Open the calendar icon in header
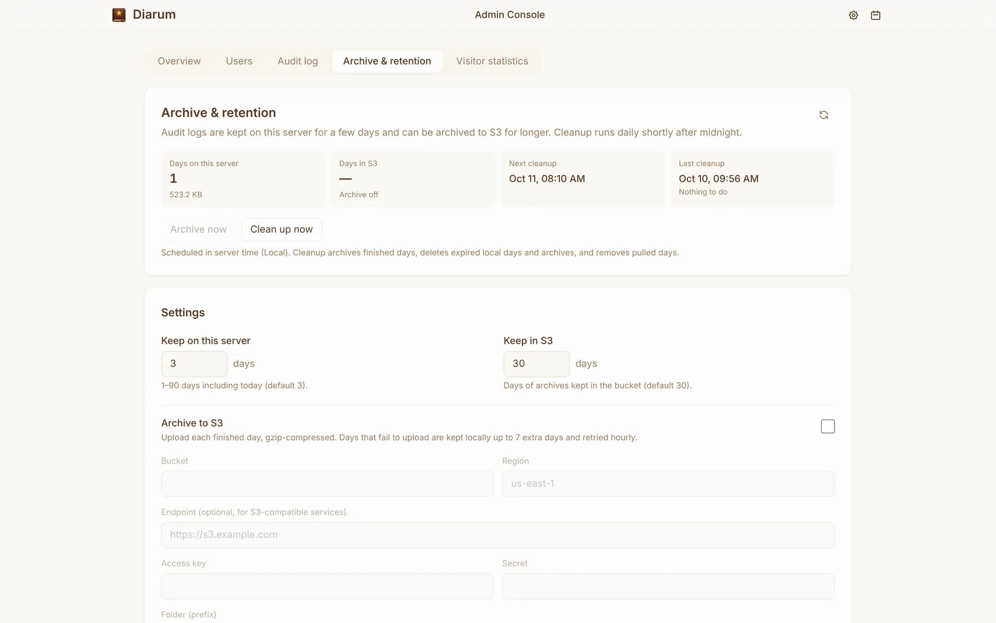 point(875,16)
